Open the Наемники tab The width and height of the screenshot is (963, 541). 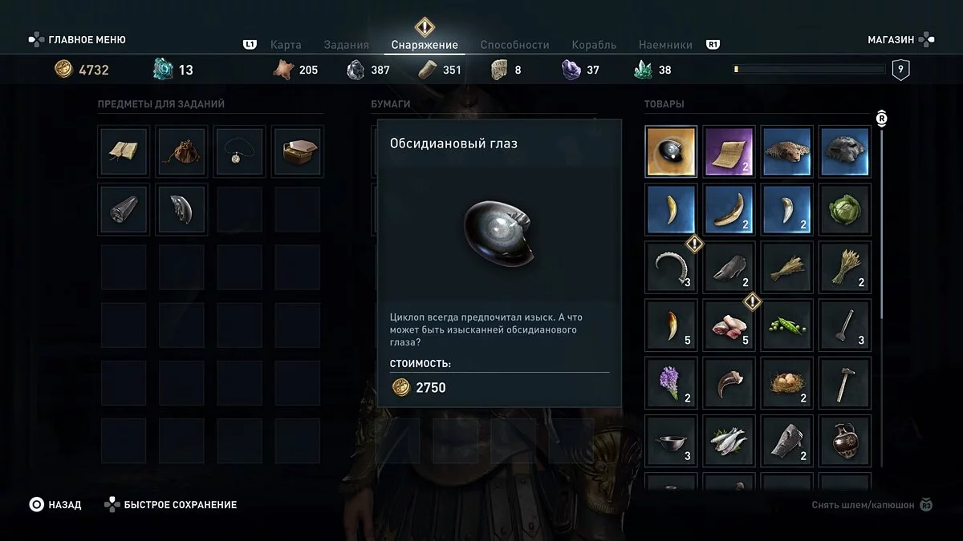(665, 45)
